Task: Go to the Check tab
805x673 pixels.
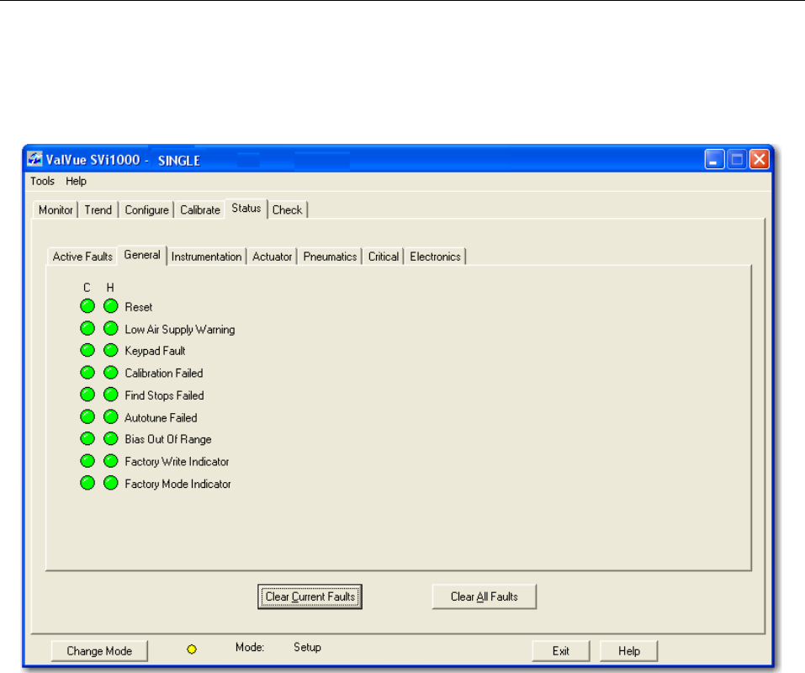Action: click(x=288, y=210)
